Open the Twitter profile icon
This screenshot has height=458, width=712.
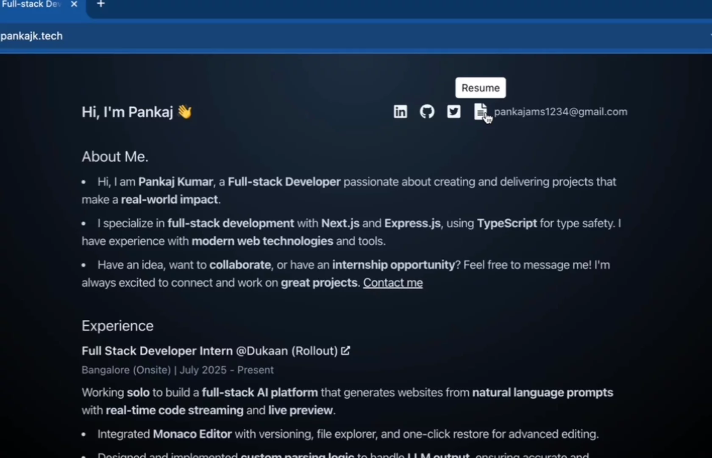click(x=453, y=112)
